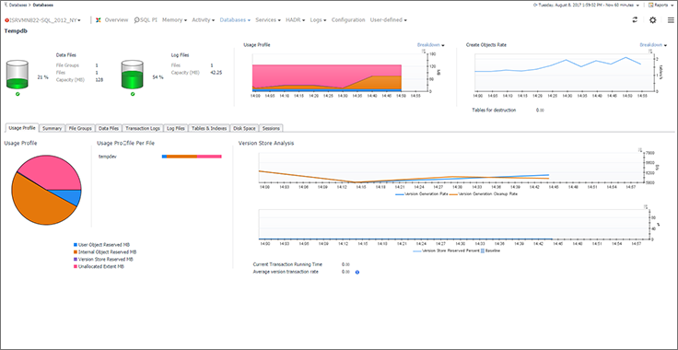Viewport: 678px width, 350px height.
Task: Click the Baseline legend entry
Action: click(490, 251)
